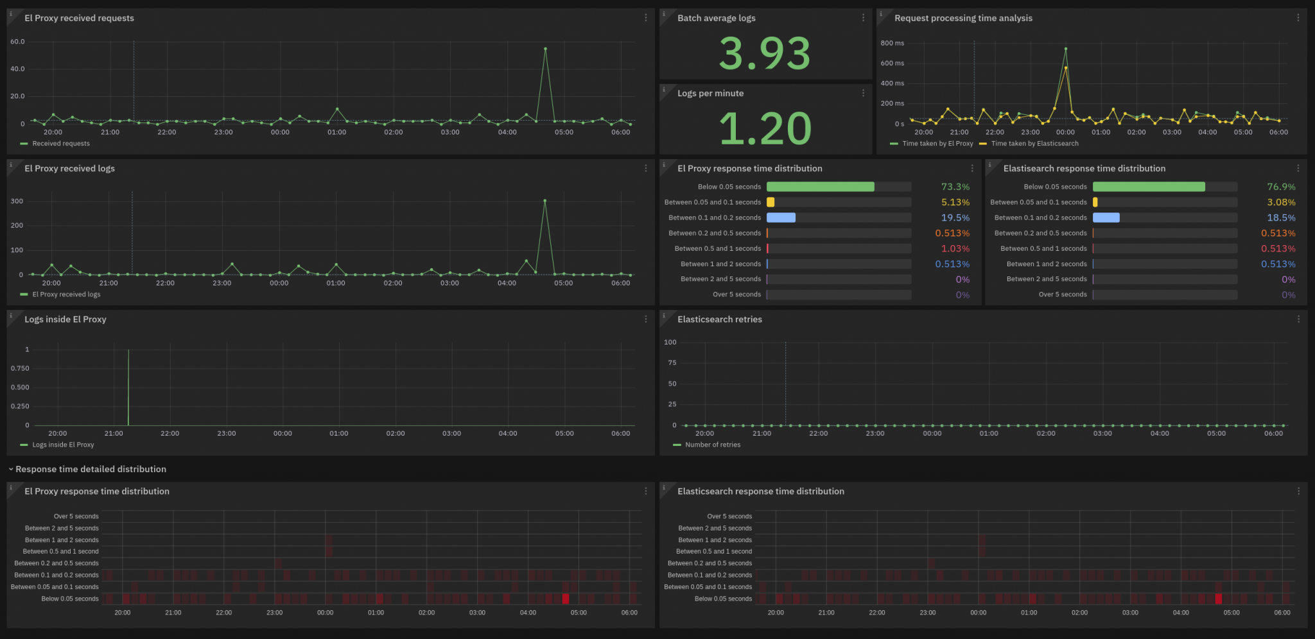Open the kebab menu on El Proxy response time distribution
This screenshot has width=1315, height=639.
(971, 167)
